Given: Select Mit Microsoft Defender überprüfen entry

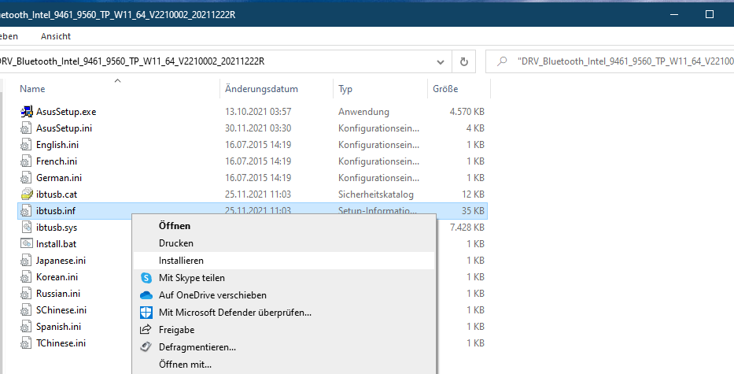Looking at the screenshot, I should click(284, 313).
